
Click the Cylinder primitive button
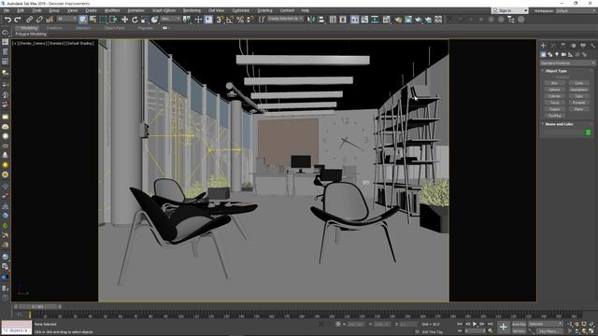554,96
